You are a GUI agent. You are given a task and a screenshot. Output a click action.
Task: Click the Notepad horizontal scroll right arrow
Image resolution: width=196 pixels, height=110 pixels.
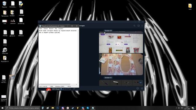(x=77, y=84)
